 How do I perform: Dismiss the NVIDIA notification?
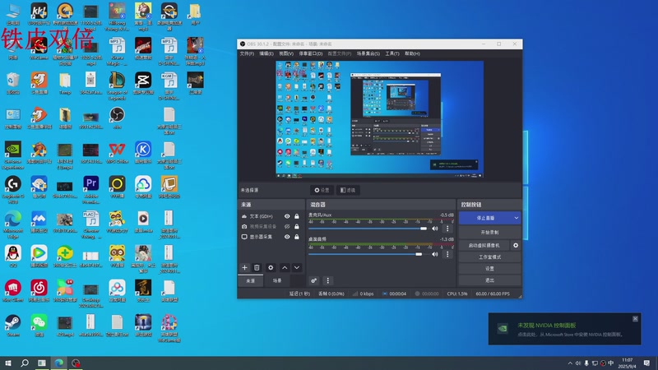point(635,319)
